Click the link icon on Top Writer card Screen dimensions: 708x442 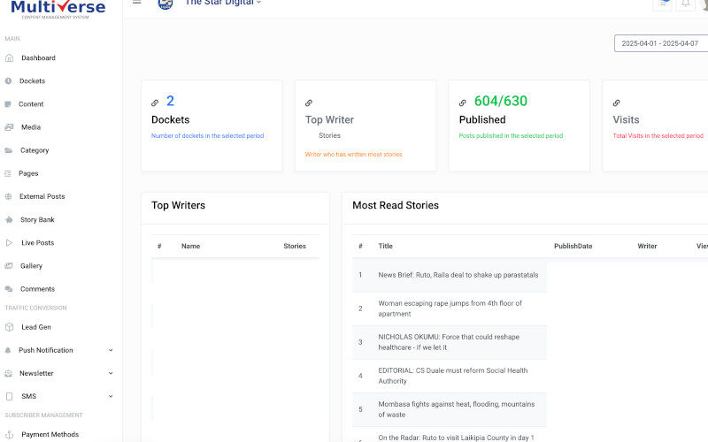point(309,103)
